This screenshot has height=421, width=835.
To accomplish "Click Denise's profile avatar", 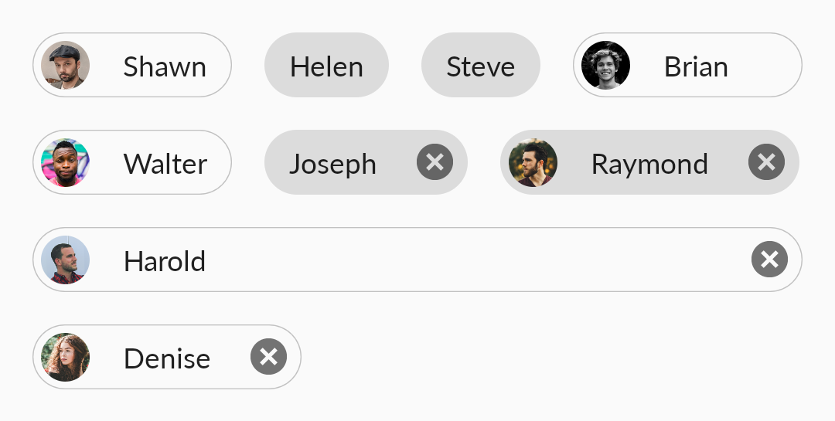I will tap(66, 357).
